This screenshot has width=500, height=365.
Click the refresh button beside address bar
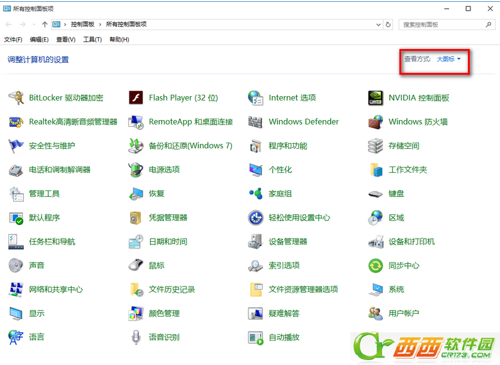tap(388, 25)
